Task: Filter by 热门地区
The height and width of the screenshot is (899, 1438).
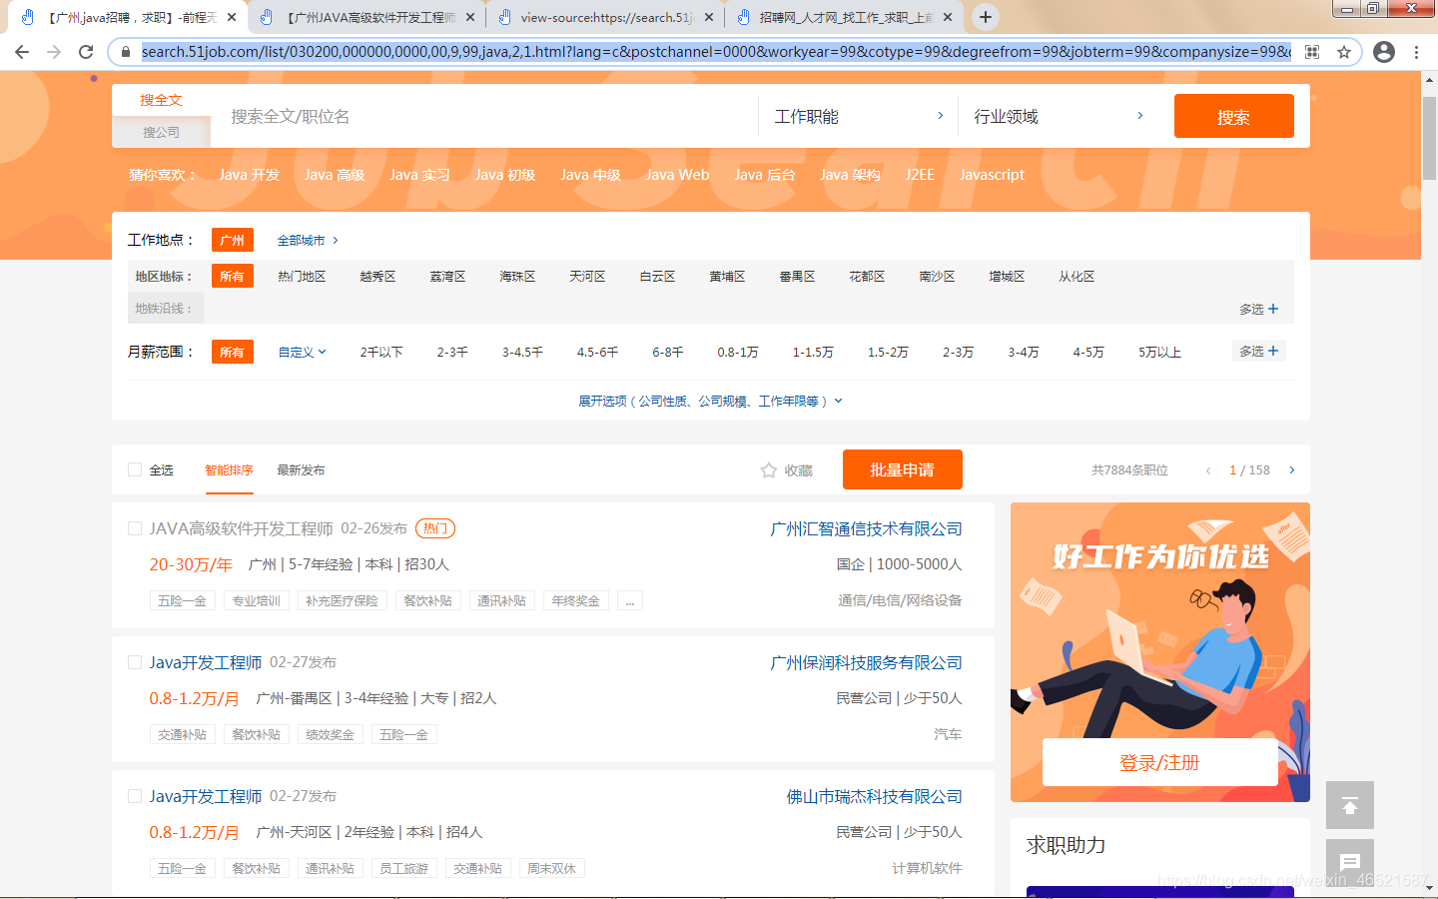Action: (302, 277)
